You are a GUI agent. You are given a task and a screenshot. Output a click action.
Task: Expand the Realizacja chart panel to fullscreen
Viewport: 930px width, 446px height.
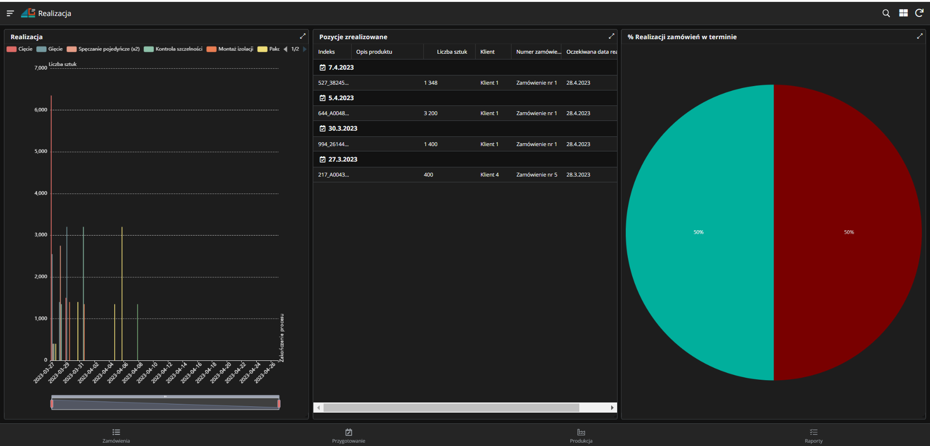pos(303,36)
